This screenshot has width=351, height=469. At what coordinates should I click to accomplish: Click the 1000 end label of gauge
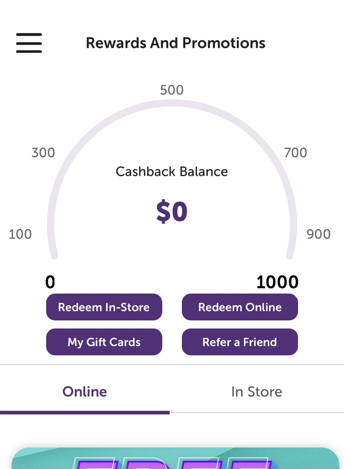coord(277,282)
